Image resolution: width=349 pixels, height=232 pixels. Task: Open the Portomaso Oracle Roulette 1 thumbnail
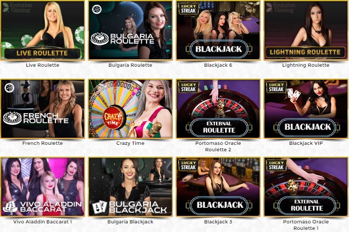coord(305,187)
